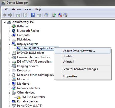Expand the Monitors node arrow
The image size is (115, 108).
click(9, 84)
